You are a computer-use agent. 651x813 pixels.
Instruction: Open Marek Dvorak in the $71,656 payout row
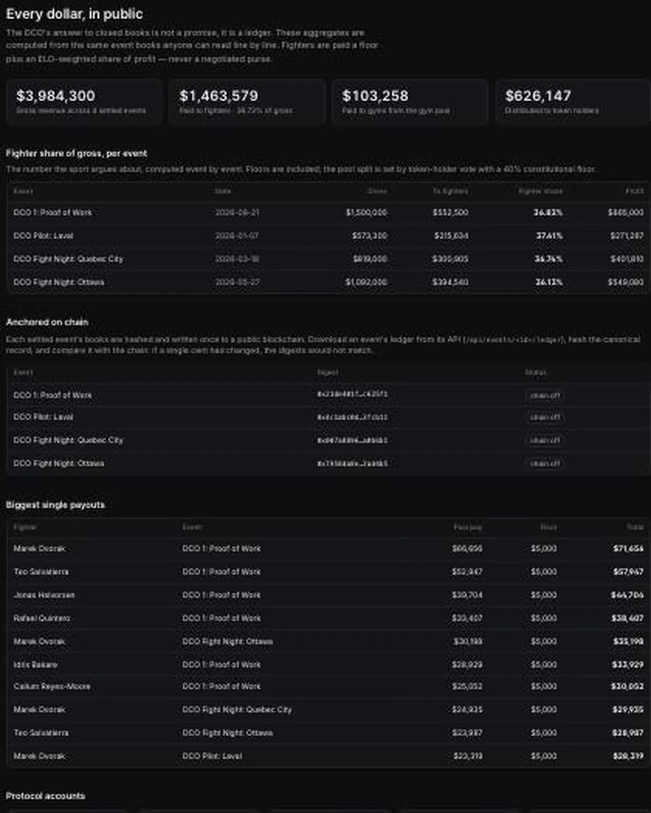pyautogui.click(x=39, y=549)
